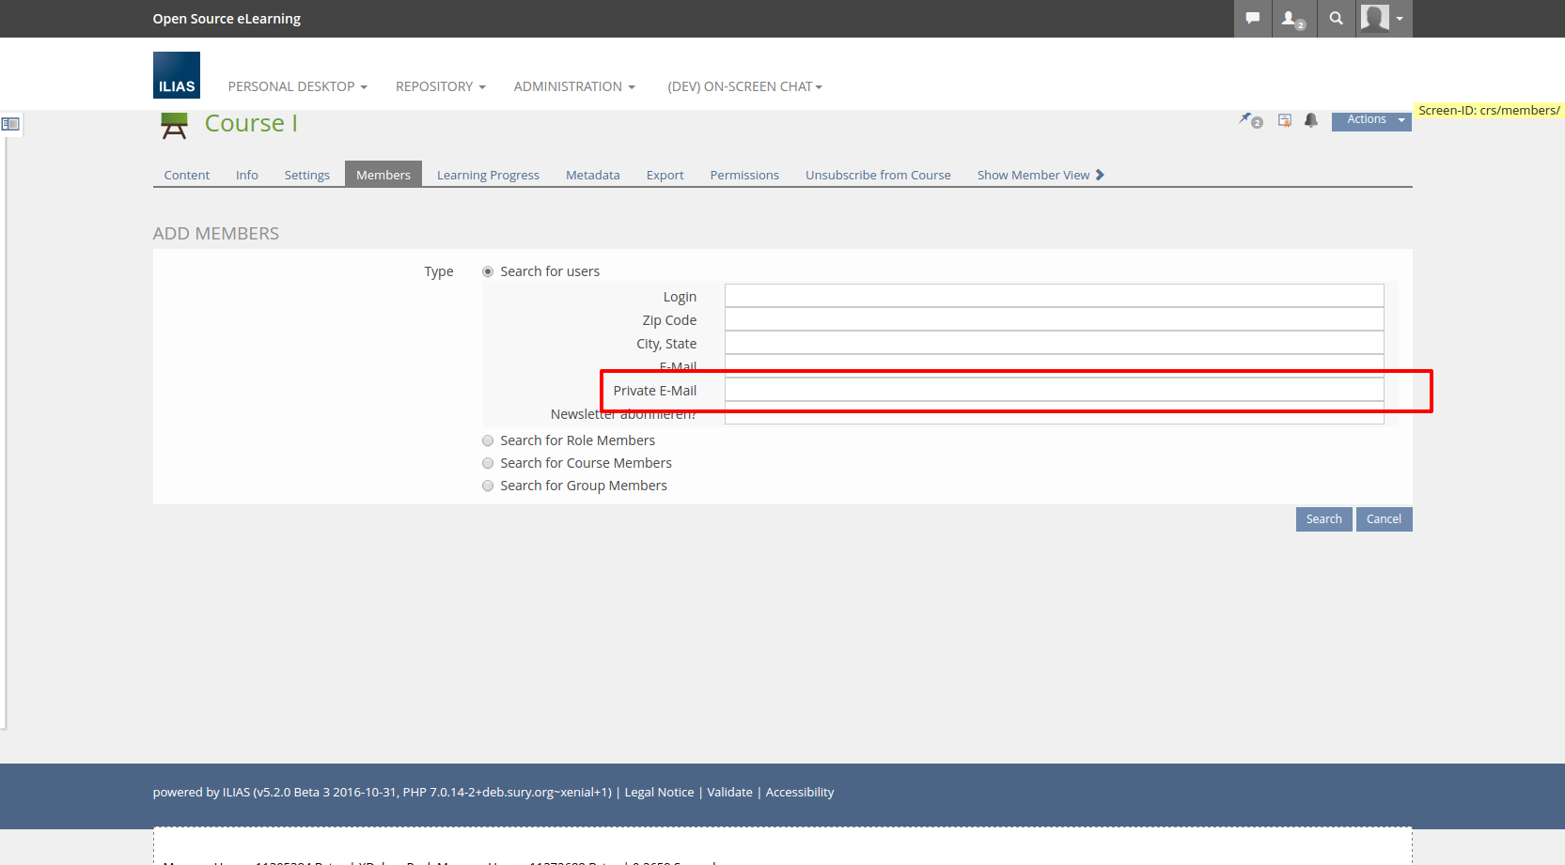The height and width of the screenshot is (865, 1565).
Task: Open the Personal Desktop menu
Action: click(297, 86)
